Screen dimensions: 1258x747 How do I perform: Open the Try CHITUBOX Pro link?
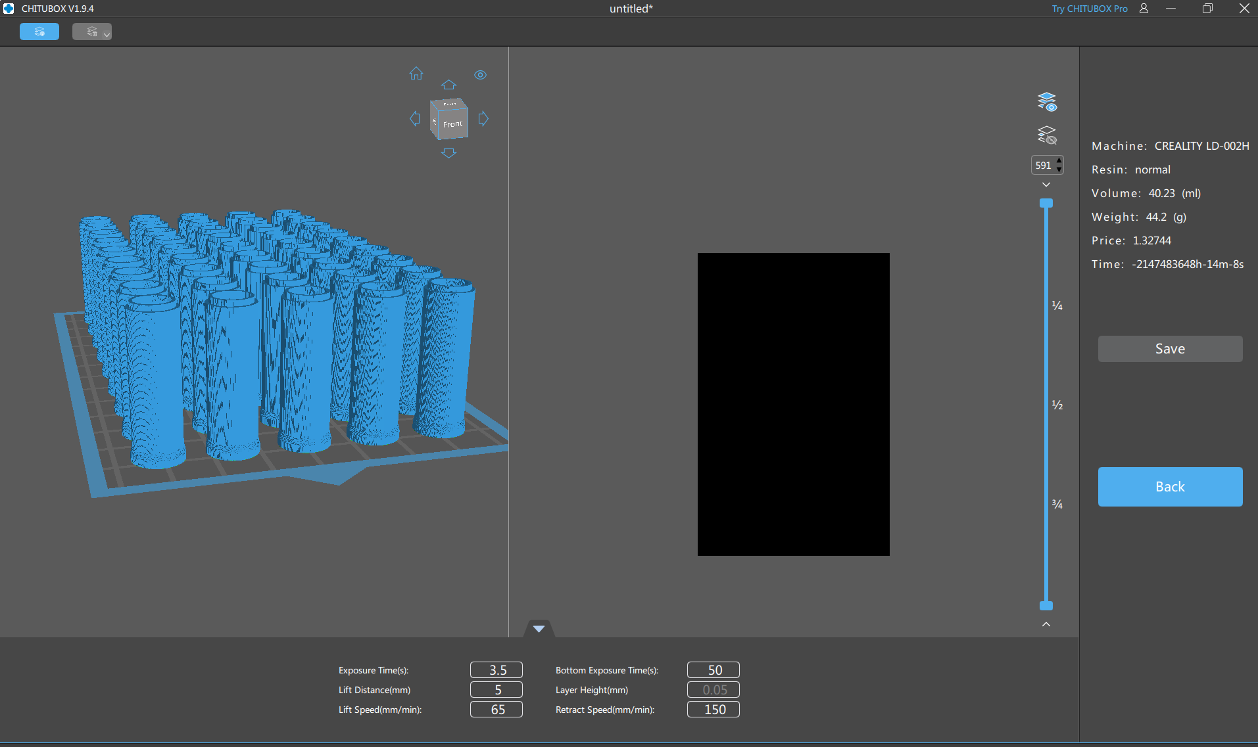pyautogui.click(x=1089, y=9)
